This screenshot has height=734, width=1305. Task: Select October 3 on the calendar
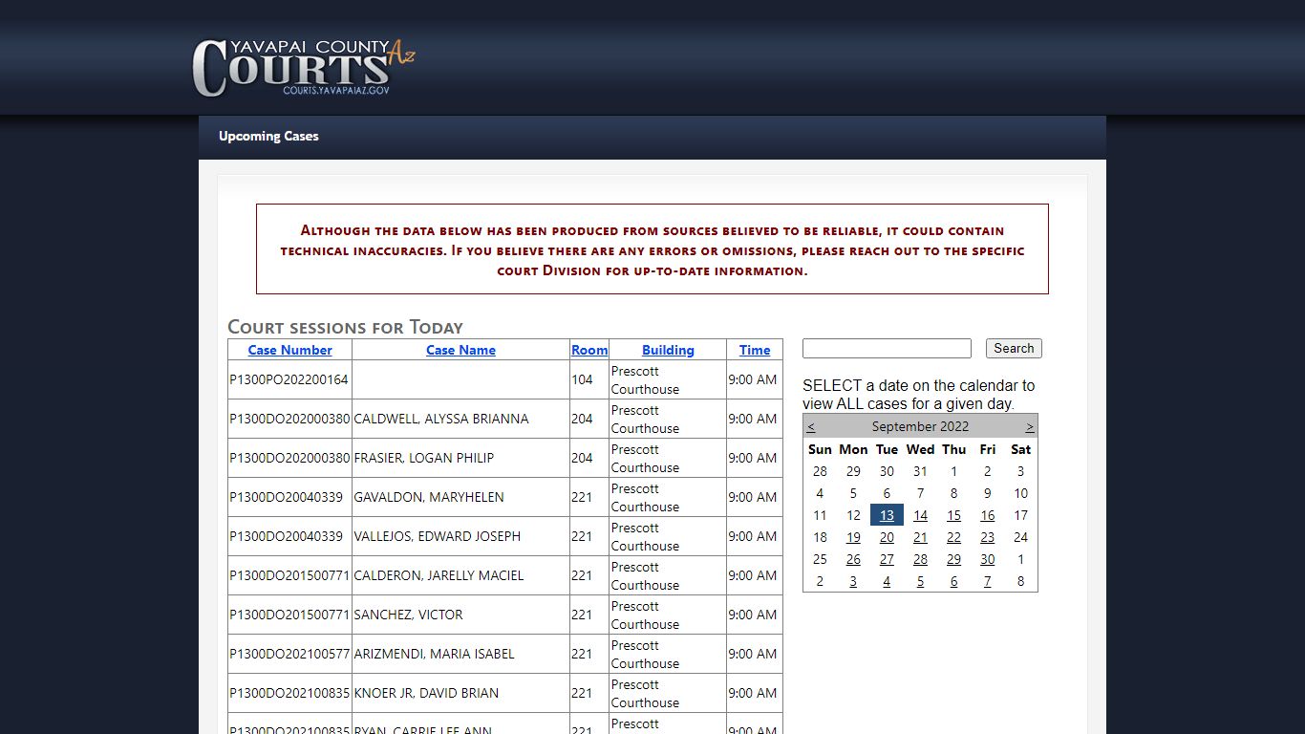pyautogui.click(x=853, y=581)
